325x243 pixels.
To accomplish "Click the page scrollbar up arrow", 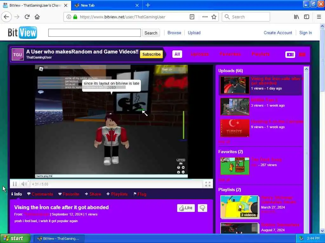I will pyautogui.click(x=322, y=26).
